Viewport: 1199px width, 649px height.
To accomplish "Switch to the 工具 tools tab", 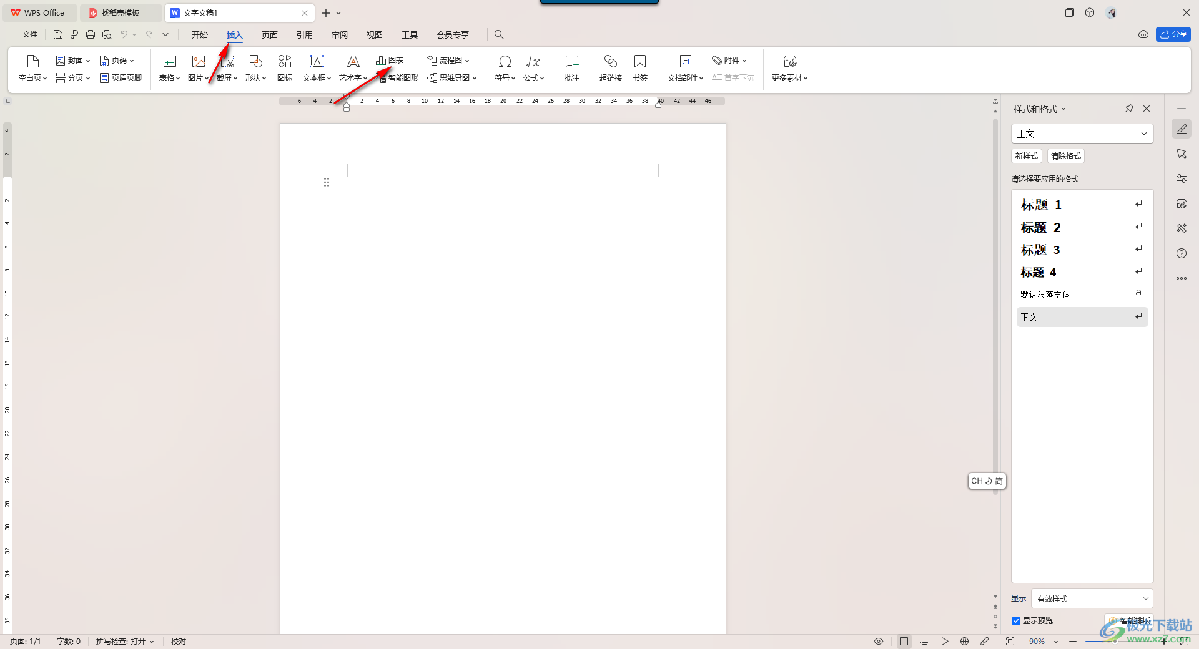I will pyautogui.click(x=410, y=35).
